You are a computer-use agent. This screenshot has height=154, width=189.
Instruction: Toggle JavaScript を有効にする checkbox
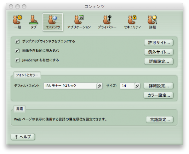click(17, 60)
